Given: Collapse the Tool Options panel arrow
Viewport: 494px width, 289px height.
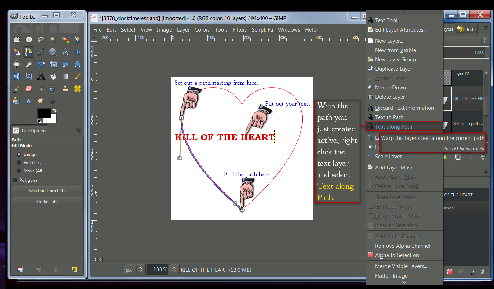Looking at the screenshot, I should pyautogui.click(x=80, y=130).
